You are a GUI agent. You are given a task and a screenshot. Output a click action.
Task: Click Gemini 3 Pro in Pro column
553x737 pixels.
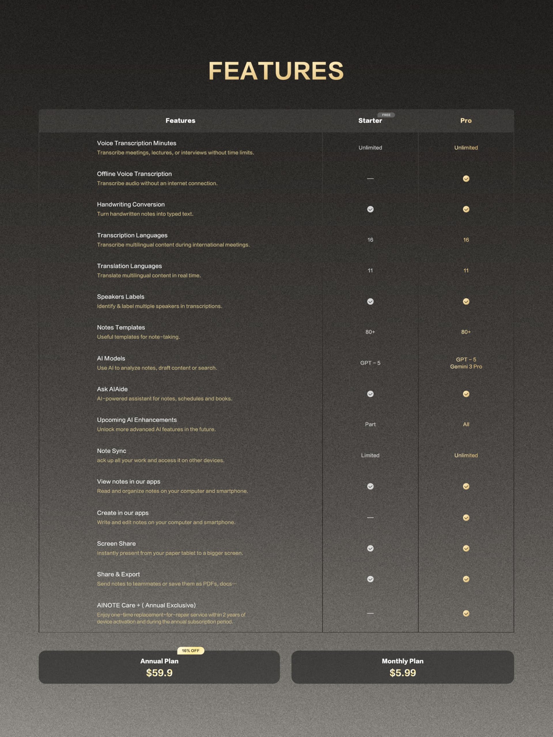point(466,366)
